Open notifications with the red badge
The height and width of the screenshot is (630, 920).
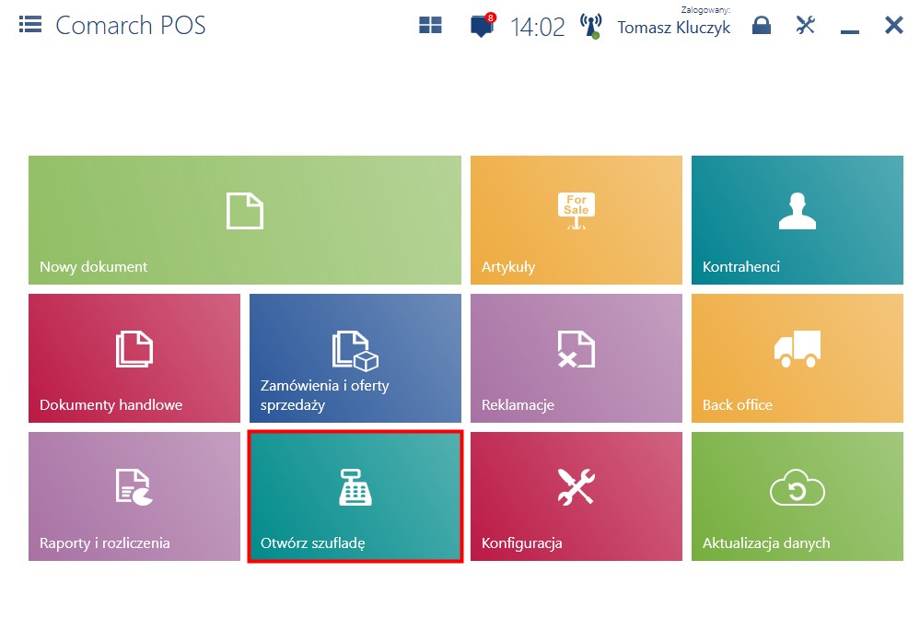(x=483, y=25)
